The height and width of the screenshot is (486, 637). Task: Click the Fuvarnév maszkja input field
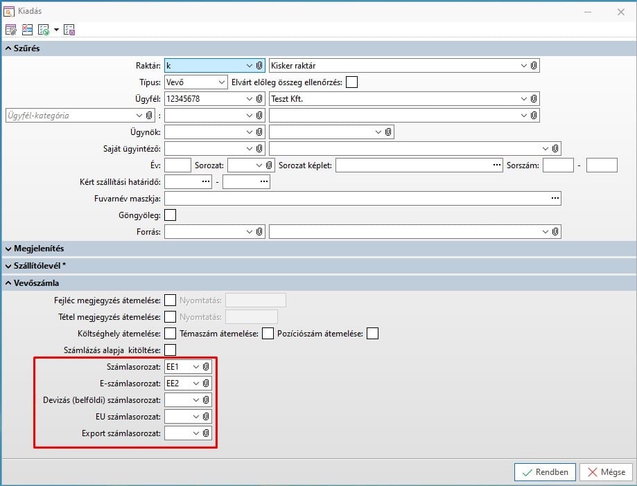(357, 199)
